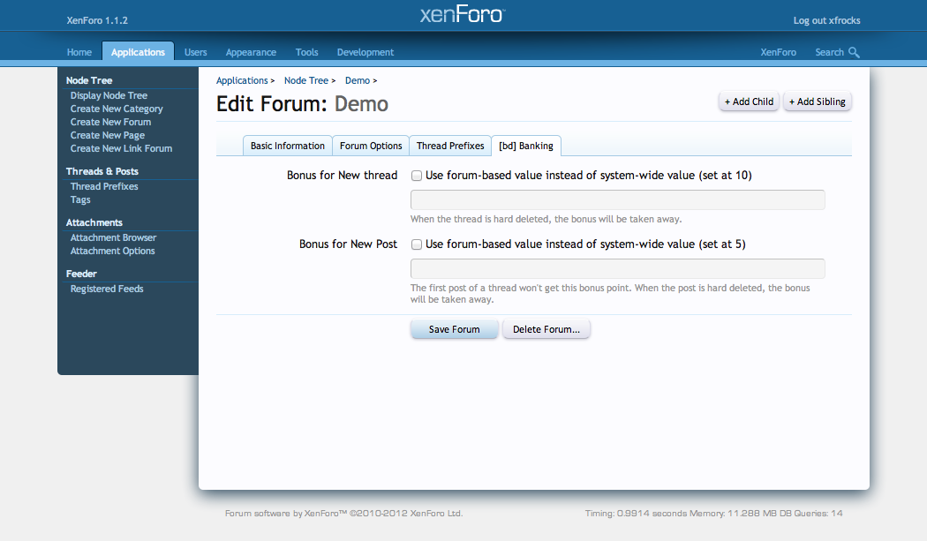
Task: Click the Save Forum button
Action: click(454, 329)
